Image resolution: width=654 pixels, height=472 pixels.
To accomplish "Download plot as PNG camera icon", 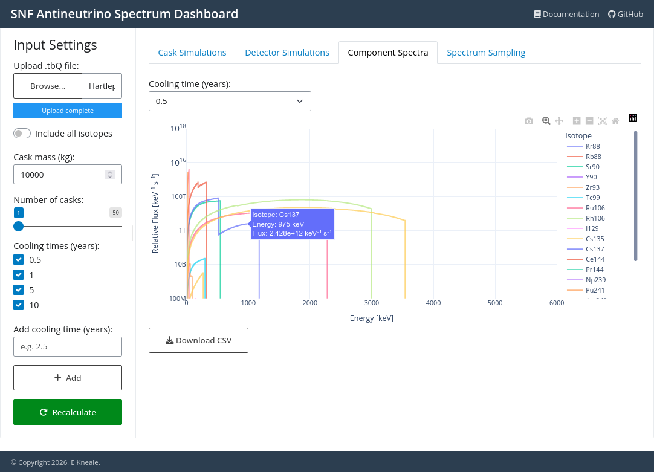I will (x=529, y=121).
